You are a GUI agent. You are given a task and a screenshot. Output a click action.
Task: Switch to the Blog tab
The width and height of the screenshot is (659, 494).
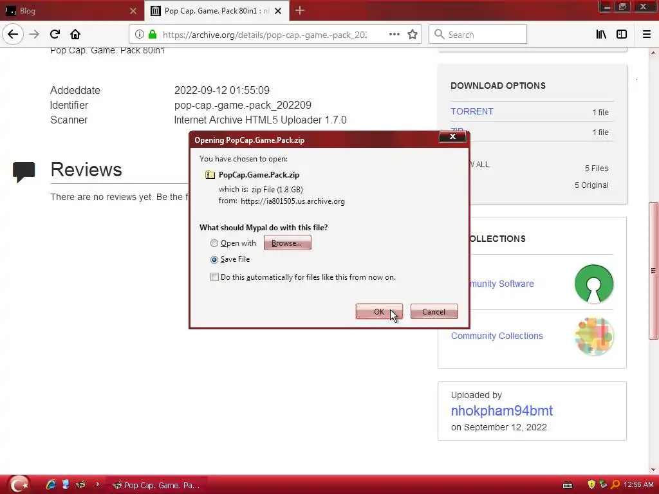pos(71,11)
